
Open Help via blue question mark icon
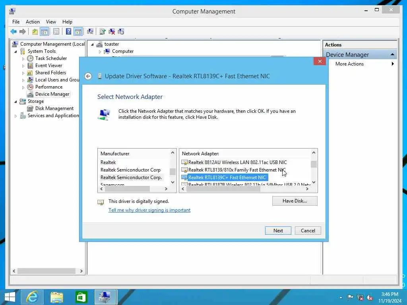(68, 32)
